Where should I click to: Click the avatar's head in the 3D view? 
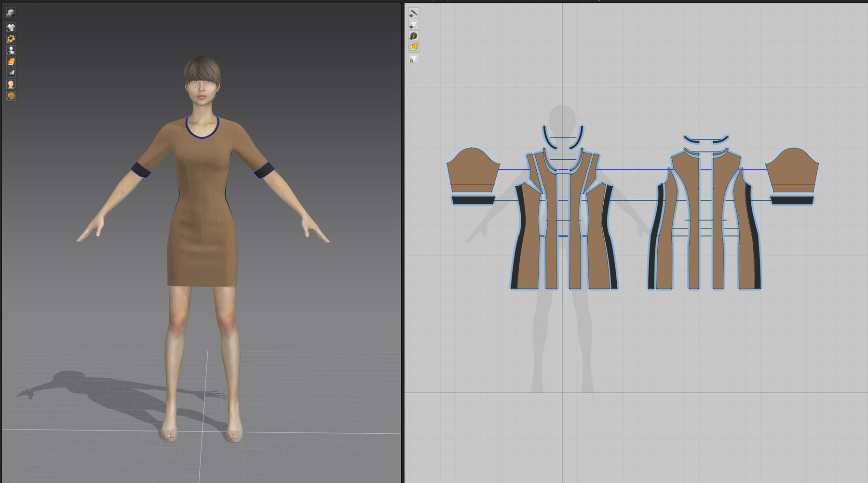(202, 80)
